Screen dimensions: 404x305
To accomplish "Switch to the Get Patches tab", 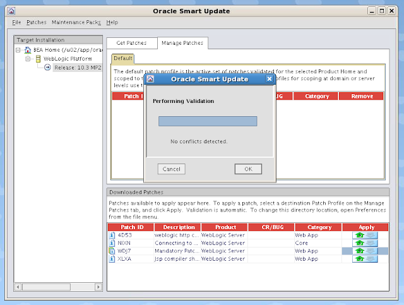I will click(x=132, y=43).
